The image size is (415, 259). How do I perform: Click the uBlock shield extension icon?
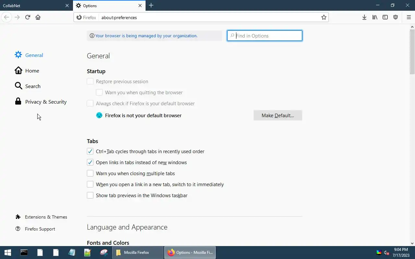click(x=396, y=17)
